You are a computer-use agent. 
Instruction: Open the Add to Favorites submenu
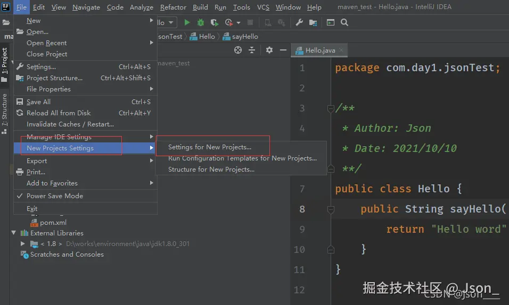[85, 183]
